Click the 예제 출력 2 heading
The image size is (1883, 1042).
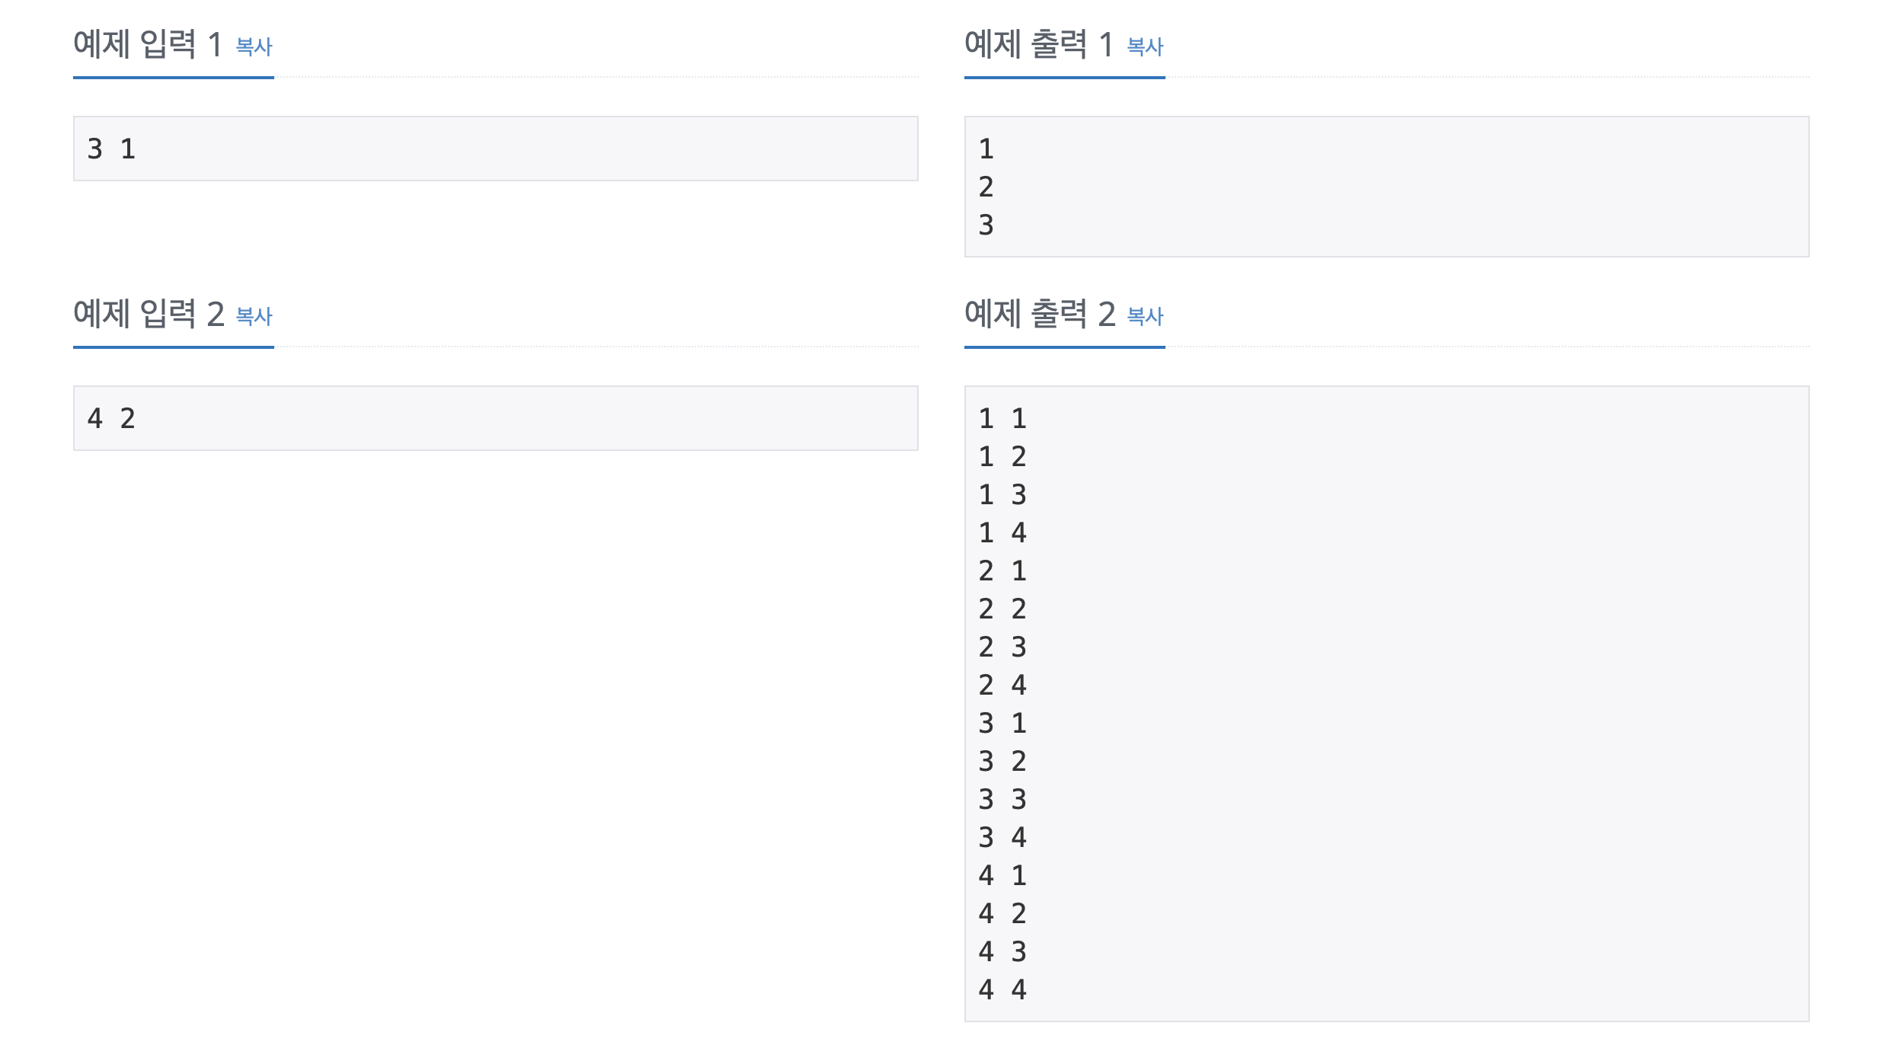[x=1040, y=315]
